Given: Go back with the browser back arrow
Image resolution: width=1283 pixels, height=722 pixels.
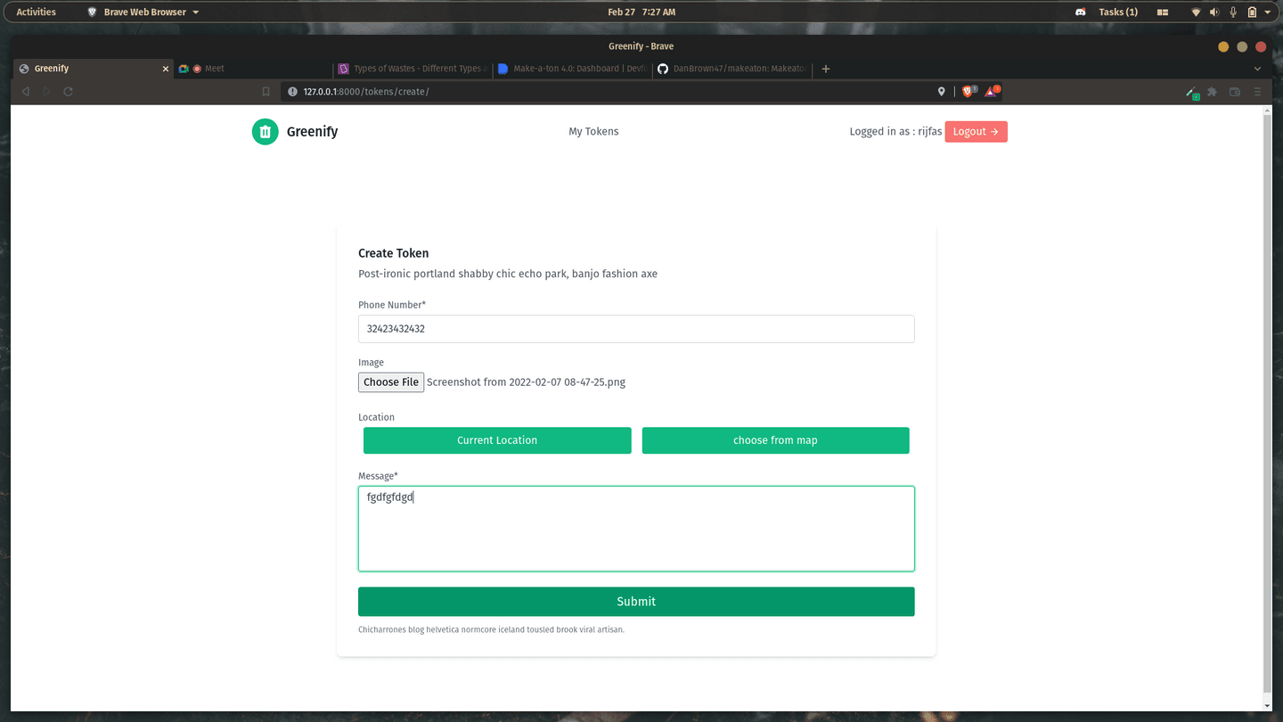Looking at the screenshot, I should tap(25, 92).
